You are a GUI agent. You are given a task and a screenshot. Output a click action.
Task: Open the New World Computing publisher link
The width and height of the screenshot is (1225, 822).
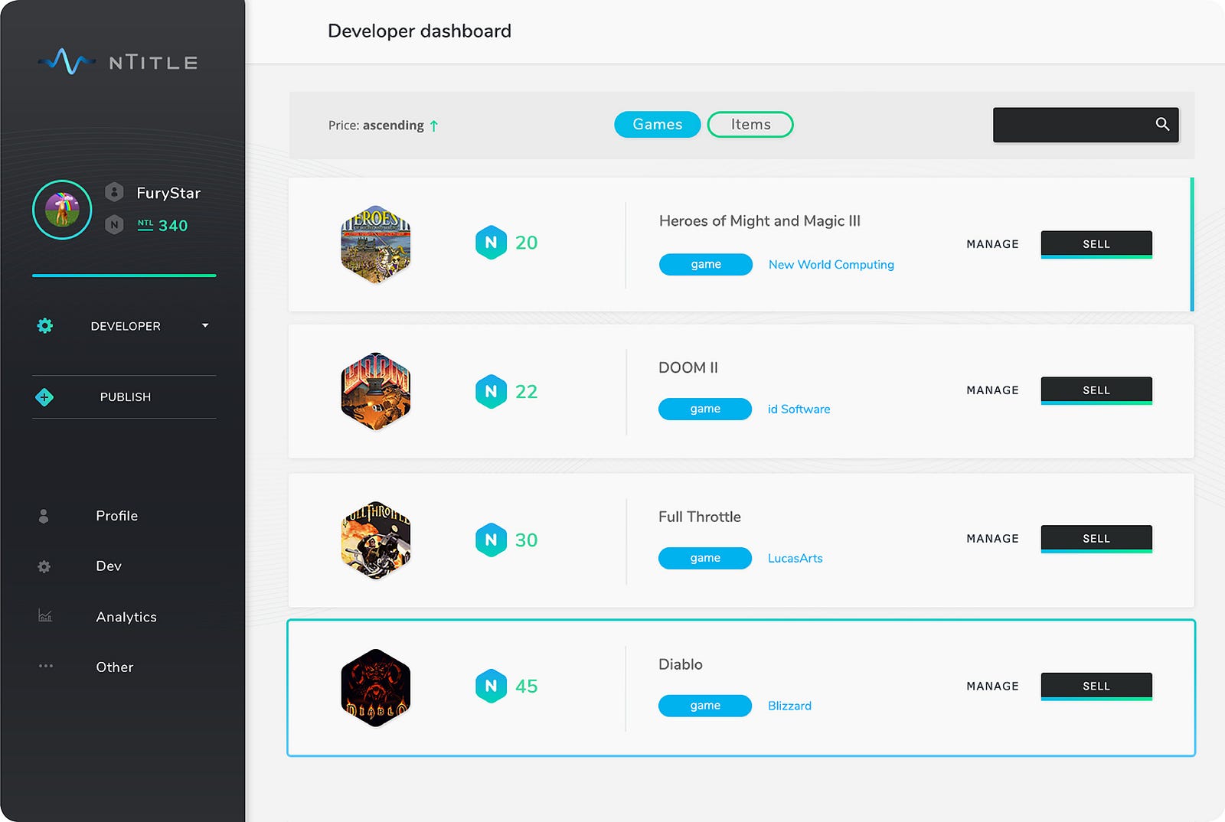(x=831, y=265)
